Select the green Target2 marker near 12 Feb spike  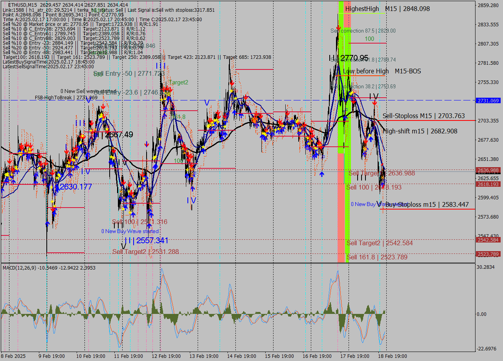[x=179, y=82]
